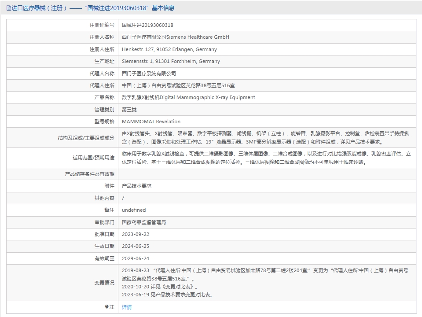Click the 生产地址 label cell

(62, 61)
